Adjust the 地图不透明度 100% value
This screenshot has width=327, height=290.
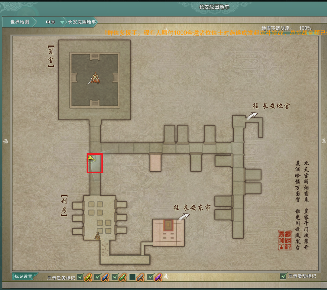(305, 28)
